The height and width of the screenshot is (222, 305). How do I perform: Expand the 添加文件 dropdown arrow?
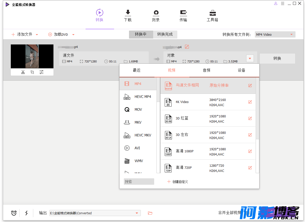(x=37, y=35)
